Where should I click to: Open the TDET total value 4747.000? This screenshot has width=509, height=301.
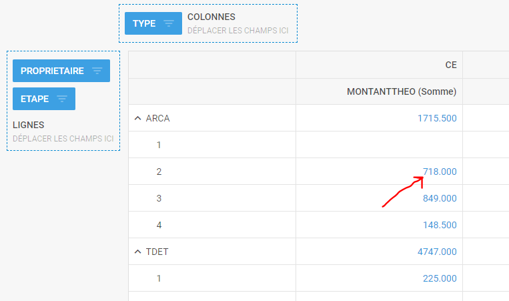click(437, 252)
